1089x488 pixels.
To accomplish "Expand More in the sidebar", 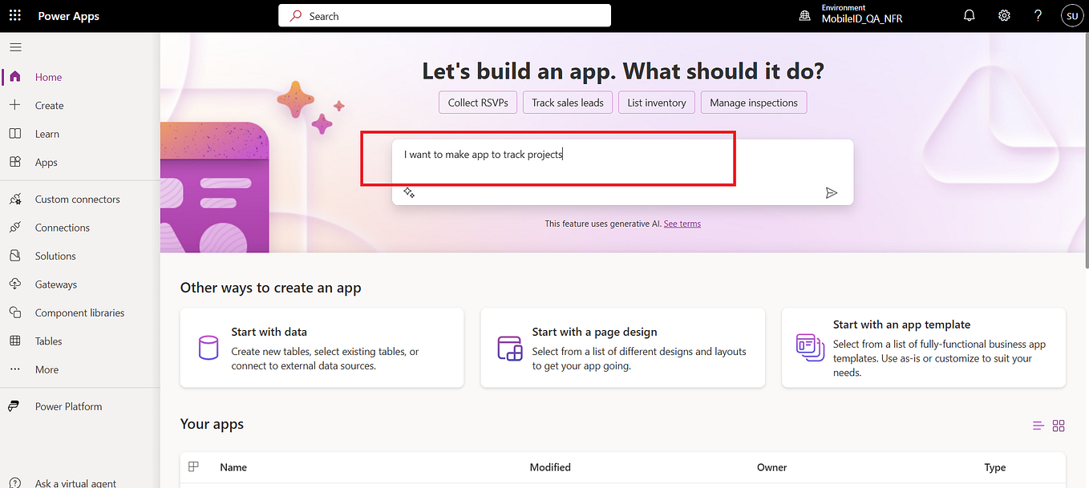I will click(x=46, y=369).
